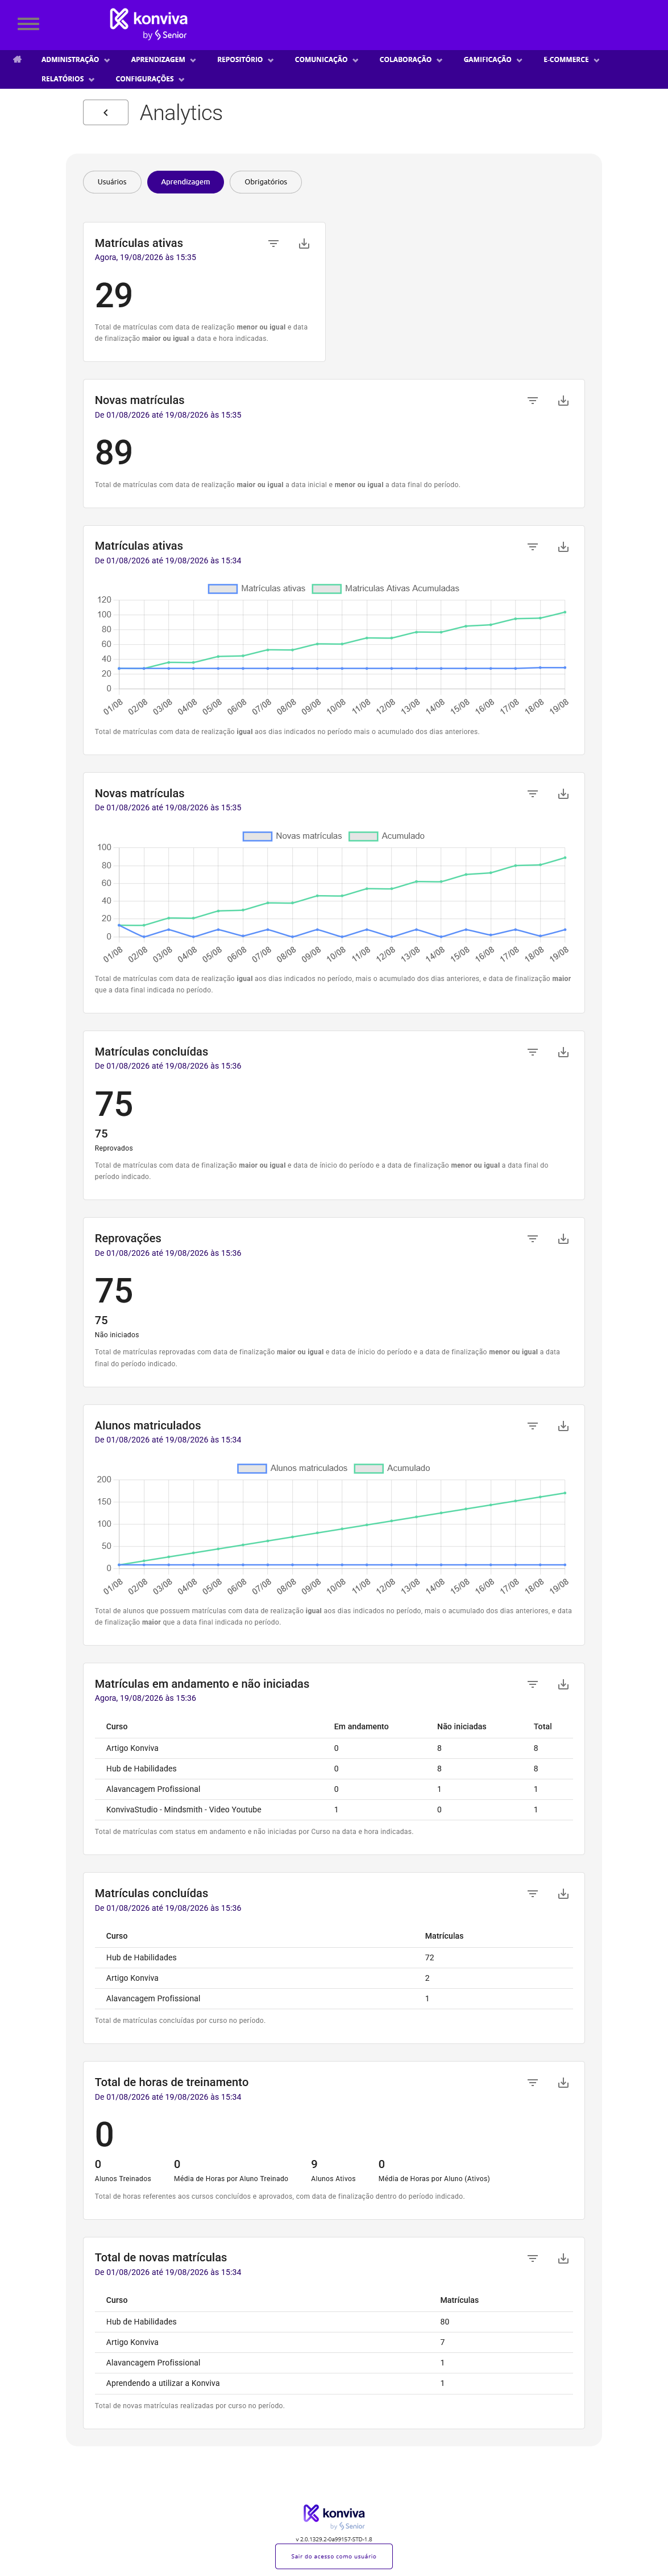668x2576 pixels.
Task: Click the home icon in navigation bar
Action: 17,59
